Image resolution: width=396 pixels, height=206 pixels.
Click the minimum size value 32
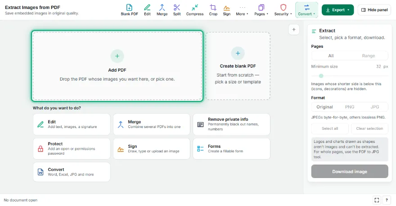click(378, 67)
